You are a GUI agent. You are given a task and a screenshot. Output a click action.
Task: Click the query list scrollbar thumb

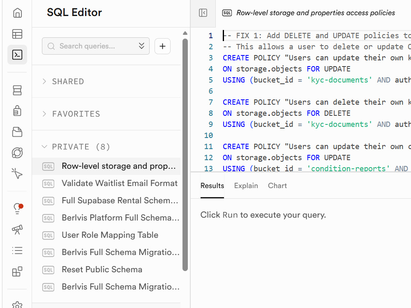pos(185,155)
